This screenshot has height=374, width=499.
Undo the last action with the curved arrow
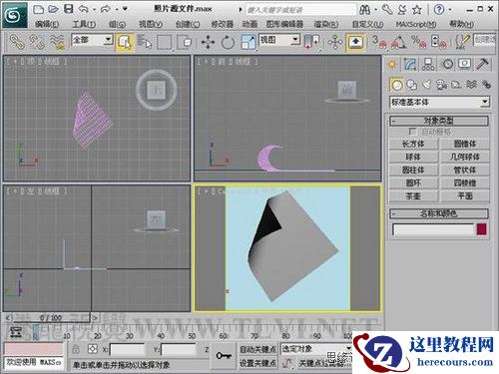[x=84, y=9]
